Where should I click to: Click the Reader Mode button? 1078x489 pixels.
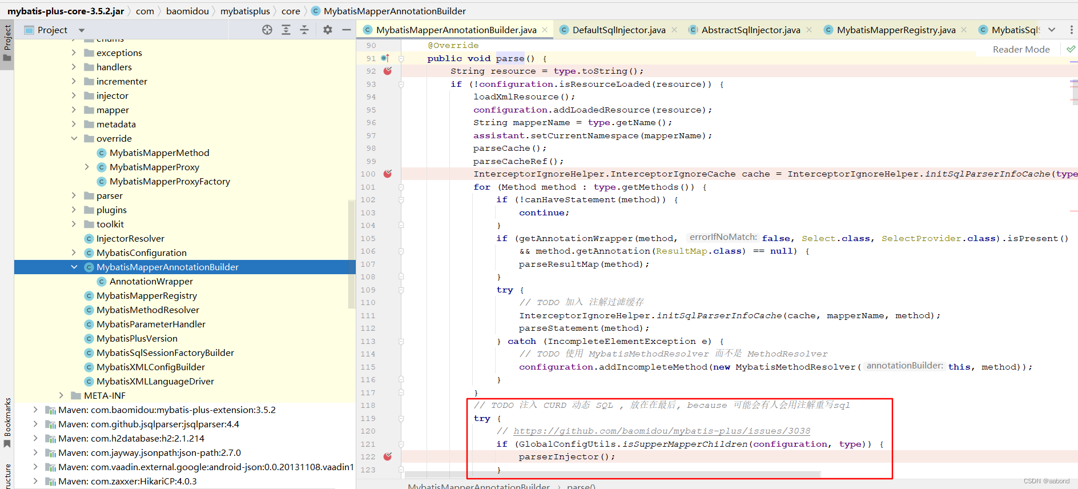(1021, 49)
